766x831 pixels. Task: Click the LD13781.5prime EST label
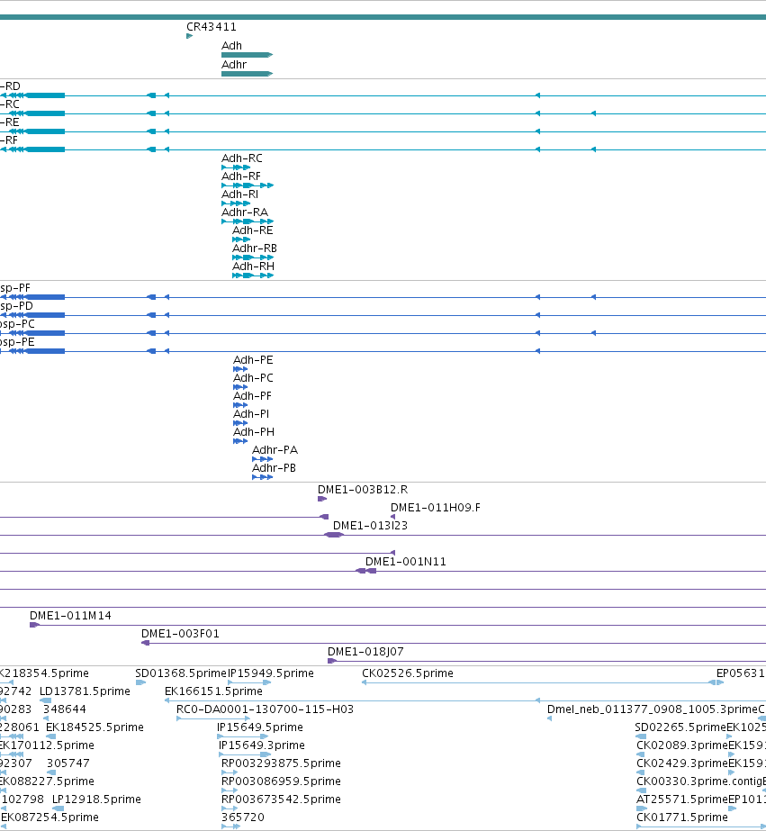pyautogui.click(x=85, y=691)
